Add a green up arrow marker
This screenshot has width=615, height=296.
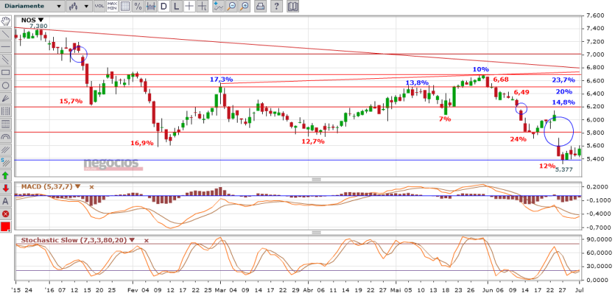[x=6, y=176]
